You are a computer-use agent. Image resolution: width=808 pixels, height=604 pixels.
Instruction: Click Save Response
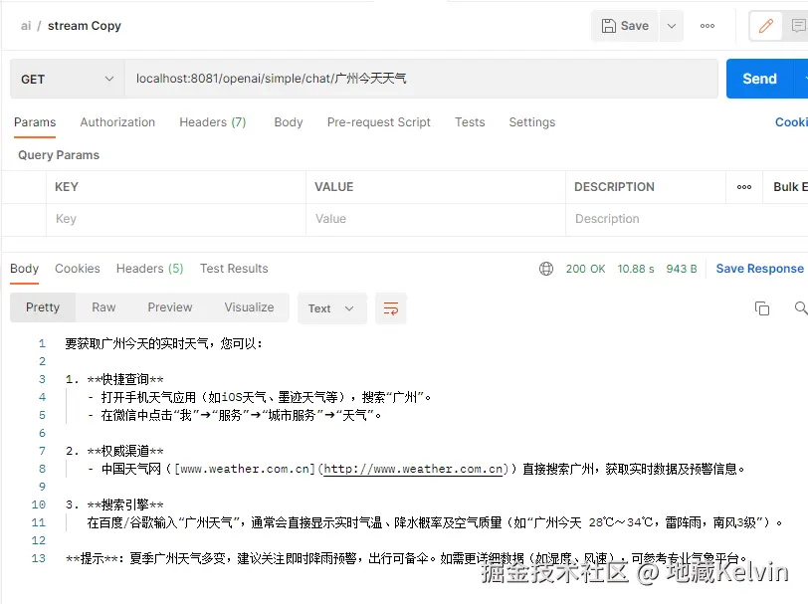[759, 269]
